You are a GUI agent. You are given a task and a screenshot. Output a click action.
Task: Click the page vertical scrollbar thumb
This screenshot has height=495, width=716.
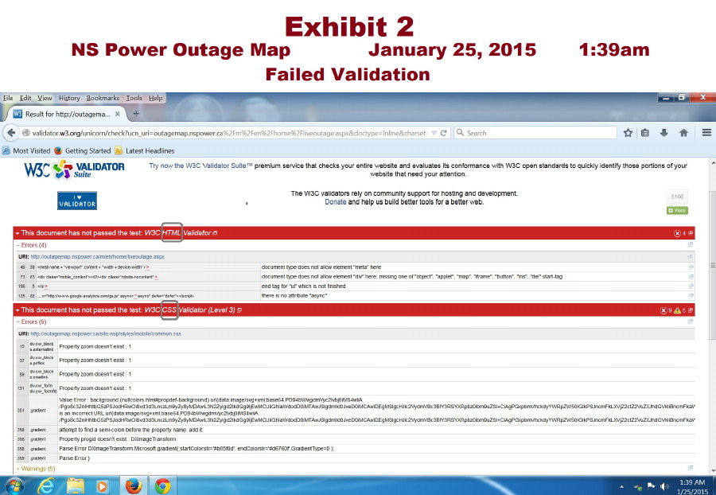click(x=712, y=265)
